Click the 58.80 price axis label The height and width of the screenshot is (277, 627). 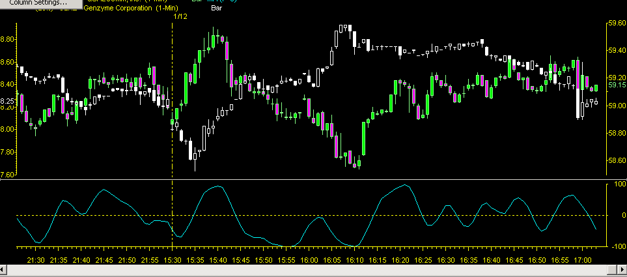click(616, 133)
